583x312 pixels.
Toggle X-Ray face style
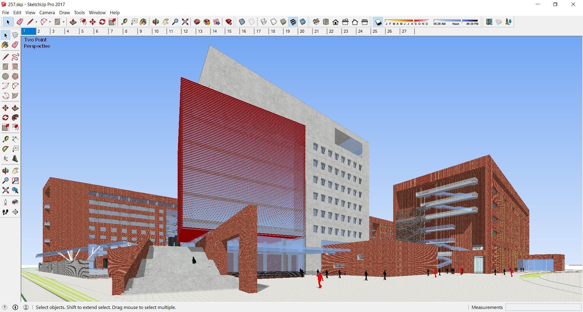pos(242,22)
